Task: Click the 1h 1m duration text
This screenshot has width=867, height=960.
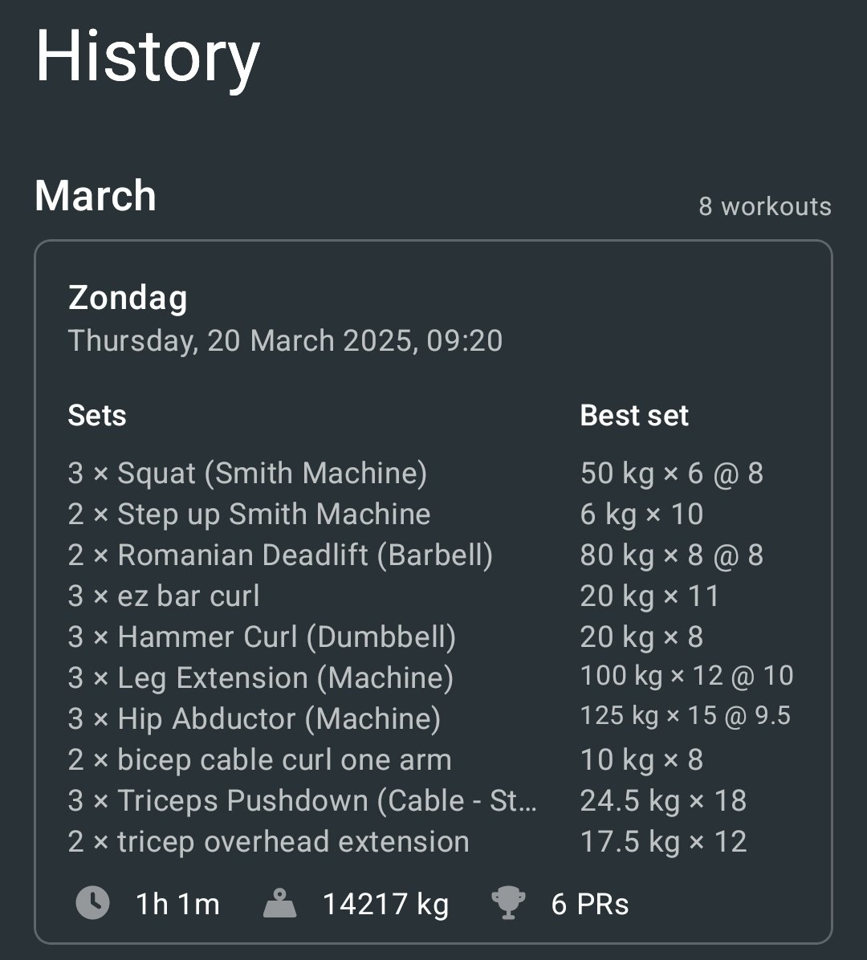Action: pyautogui.click(x=177, y=905)
